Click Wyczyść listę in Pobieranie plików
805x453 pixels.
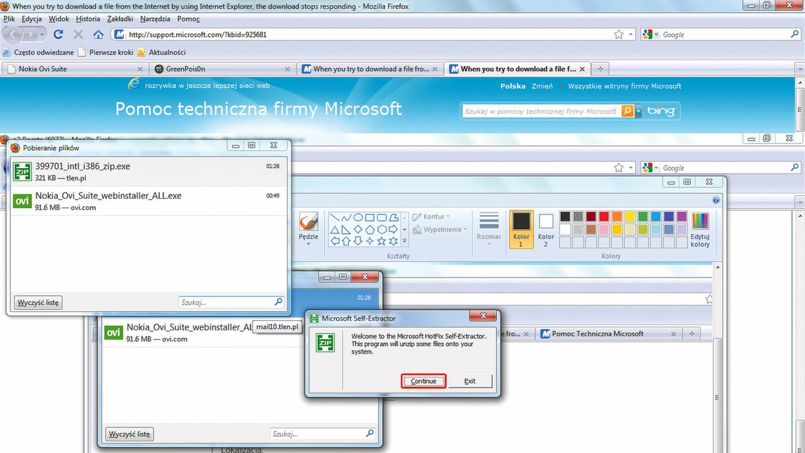click(38, 303)
